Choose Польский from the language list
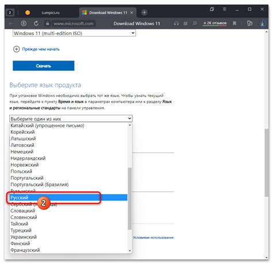Viewport: 273px width, 264px height. (x=69, y=171)
